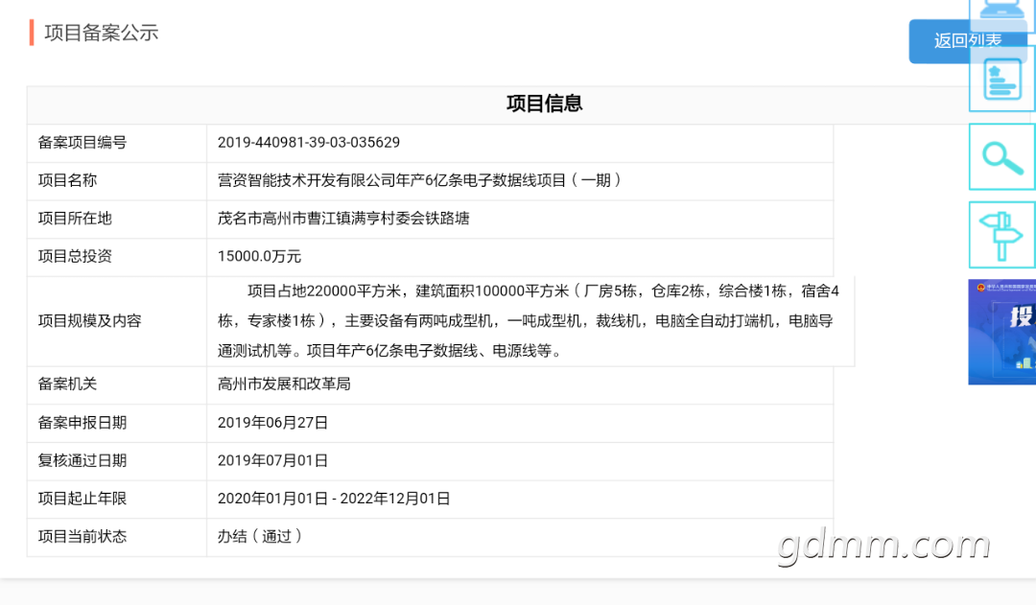This screenshot has height=605, width=1036.
Task: Click the 项目备案公示 page heading
Action: click(101, 33)
